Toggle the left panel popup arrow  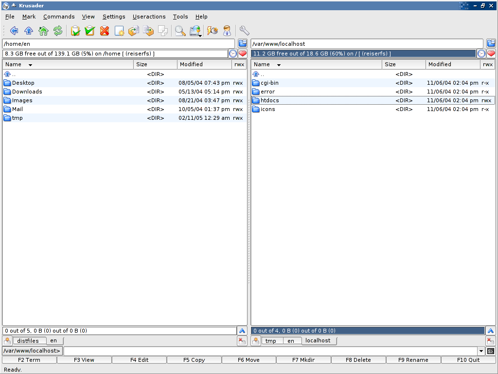tap(242, 331)
